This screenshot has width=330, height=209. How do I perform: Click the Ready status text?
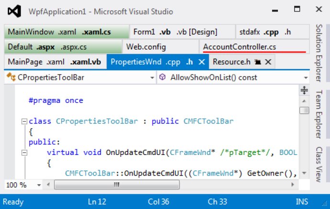[x=13, y=202]
